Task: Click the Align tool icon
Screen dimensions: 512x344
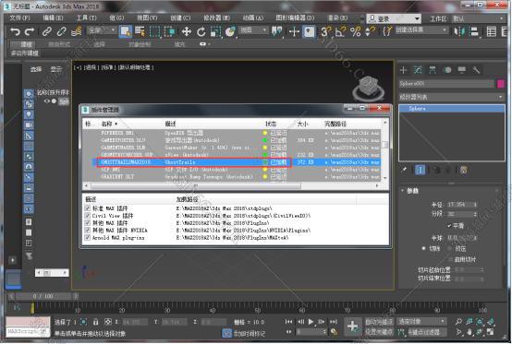Action: (474, 31)
